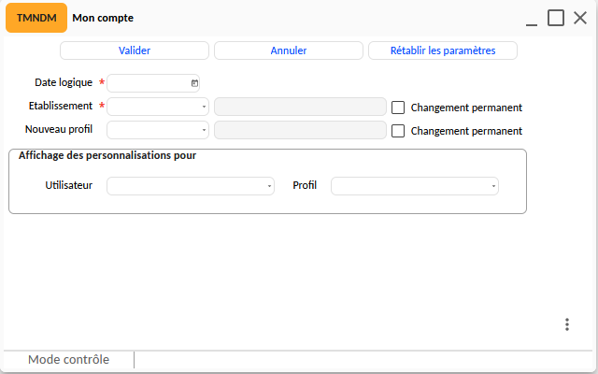
Task: Minimize the Mon compte window
Action: coord(532,19)
